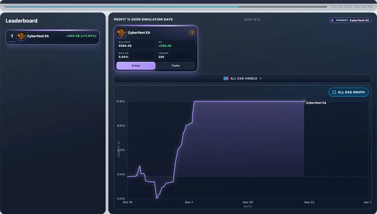The width and height of the screenshot is (377, 214).
Task: Click the CyberVest EA avatar in leaderboard row
Action: tap(21, 36)
